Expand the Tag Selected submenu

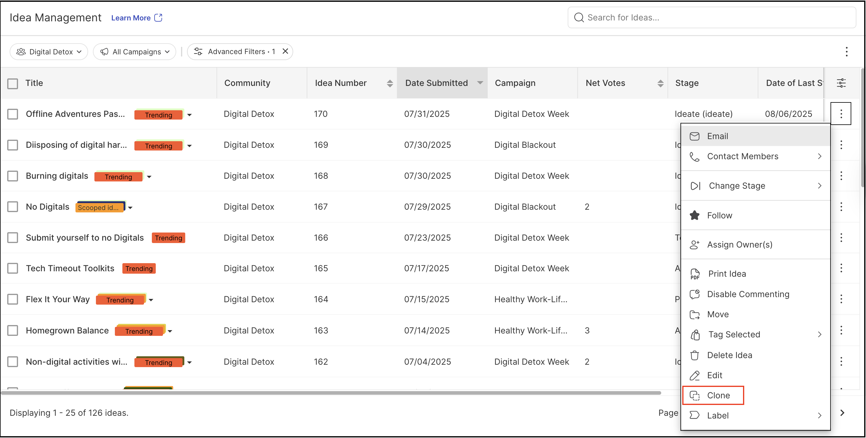pos(755,335)
